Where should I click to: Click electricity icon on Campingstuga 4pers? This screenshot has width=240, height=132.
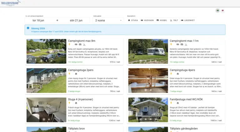[171, 74]
